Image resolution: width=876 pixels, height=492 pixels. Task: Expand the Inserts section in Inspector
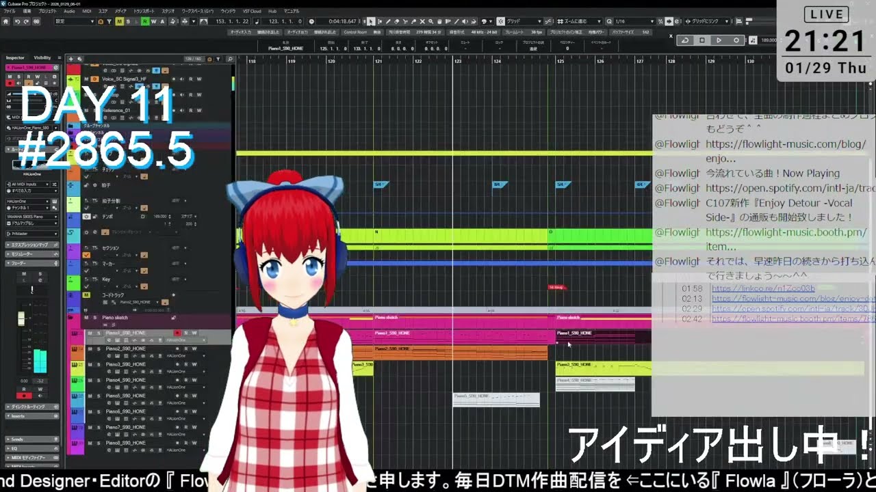click(x=32, y=416)
